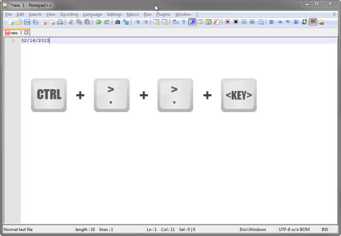The image size is (341, 236).
Task: Click Ln : 1 Col : 11 status
Action: click(161, 230)
